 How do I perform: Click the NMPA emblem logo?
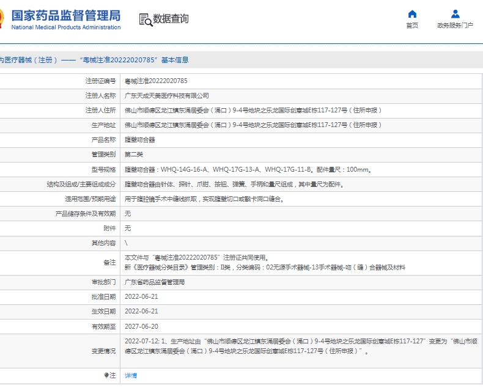(2, 18)
